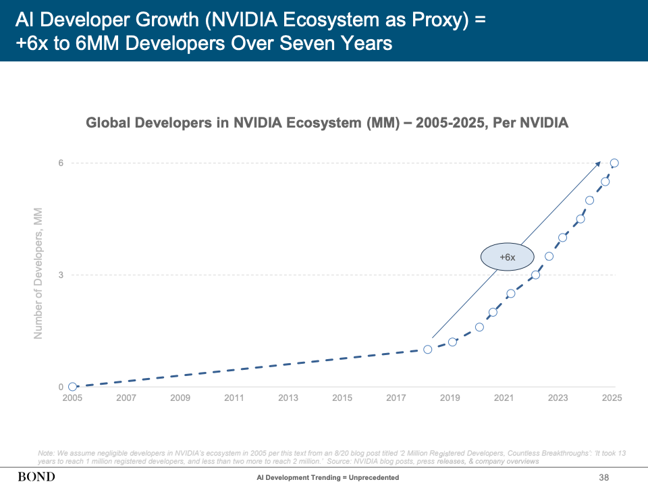
Task: Select the x-axis label '2005'
Action: pyautogui.click(x=72, y=398)
